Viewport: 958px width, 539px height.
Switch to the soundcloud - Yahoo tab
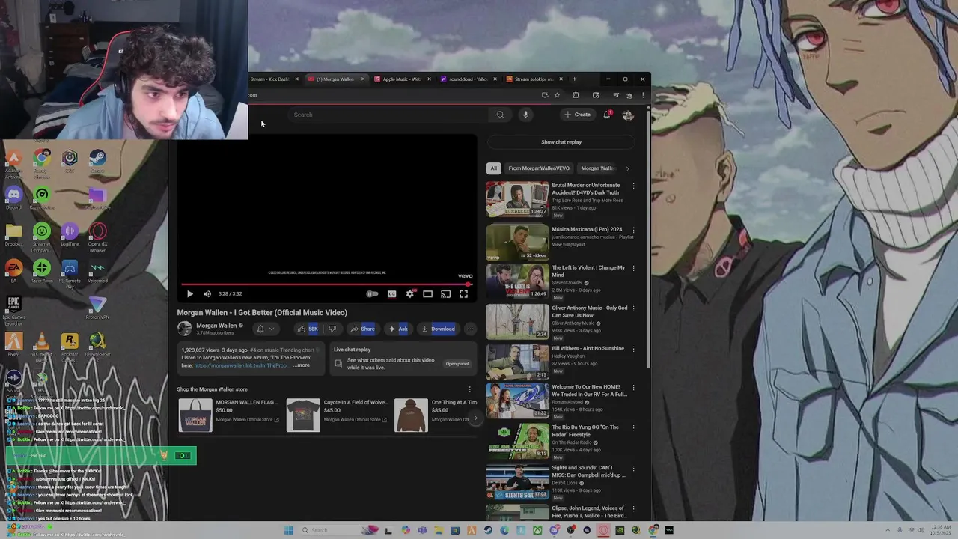468,79
